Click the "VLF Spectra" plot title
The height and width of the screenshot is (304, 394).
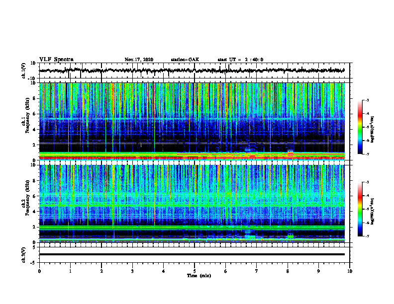click(x=56, y=60)
